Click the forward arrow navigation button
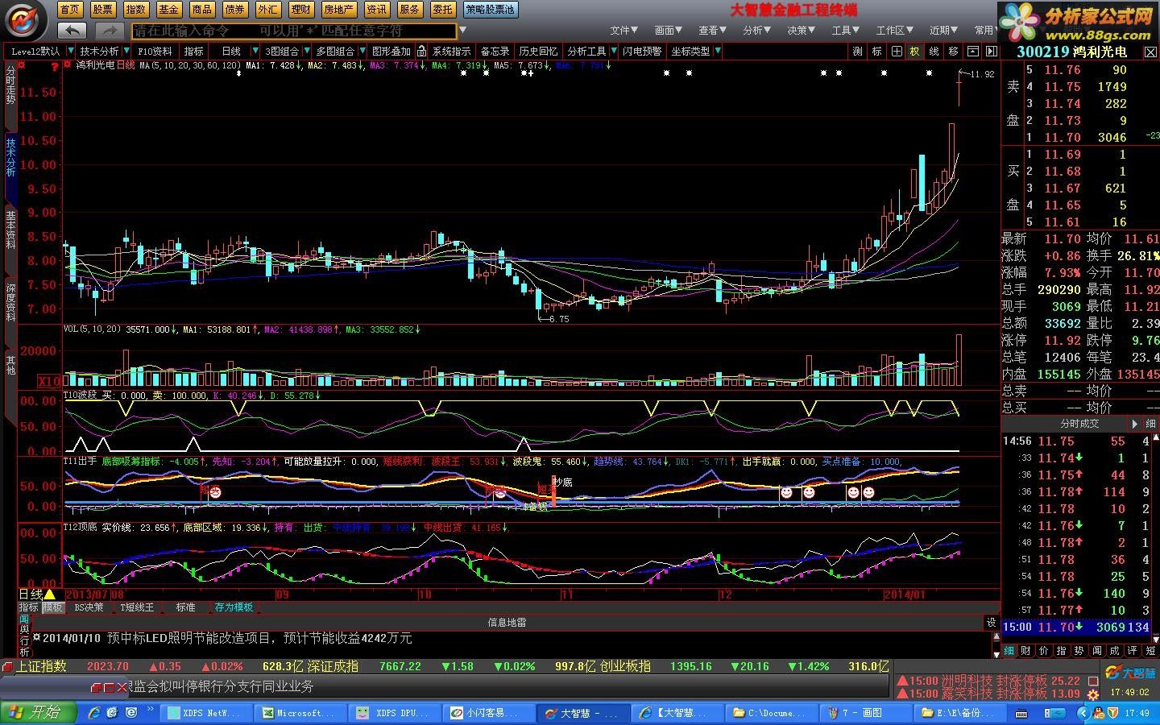1160x725 pixels. point(108,31)
